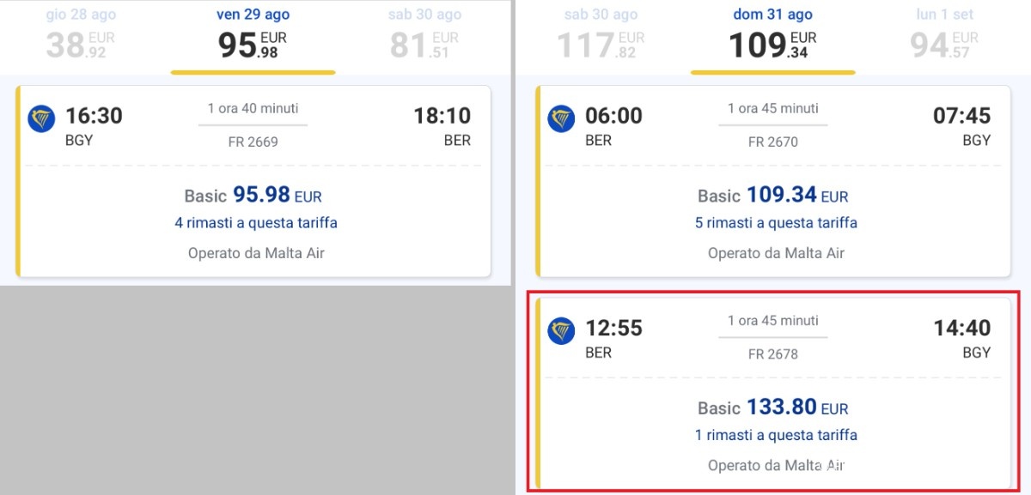Click Ryanair logo on 16:30 BGY flight
The image size is (1031, 495).
coord(41,119)
